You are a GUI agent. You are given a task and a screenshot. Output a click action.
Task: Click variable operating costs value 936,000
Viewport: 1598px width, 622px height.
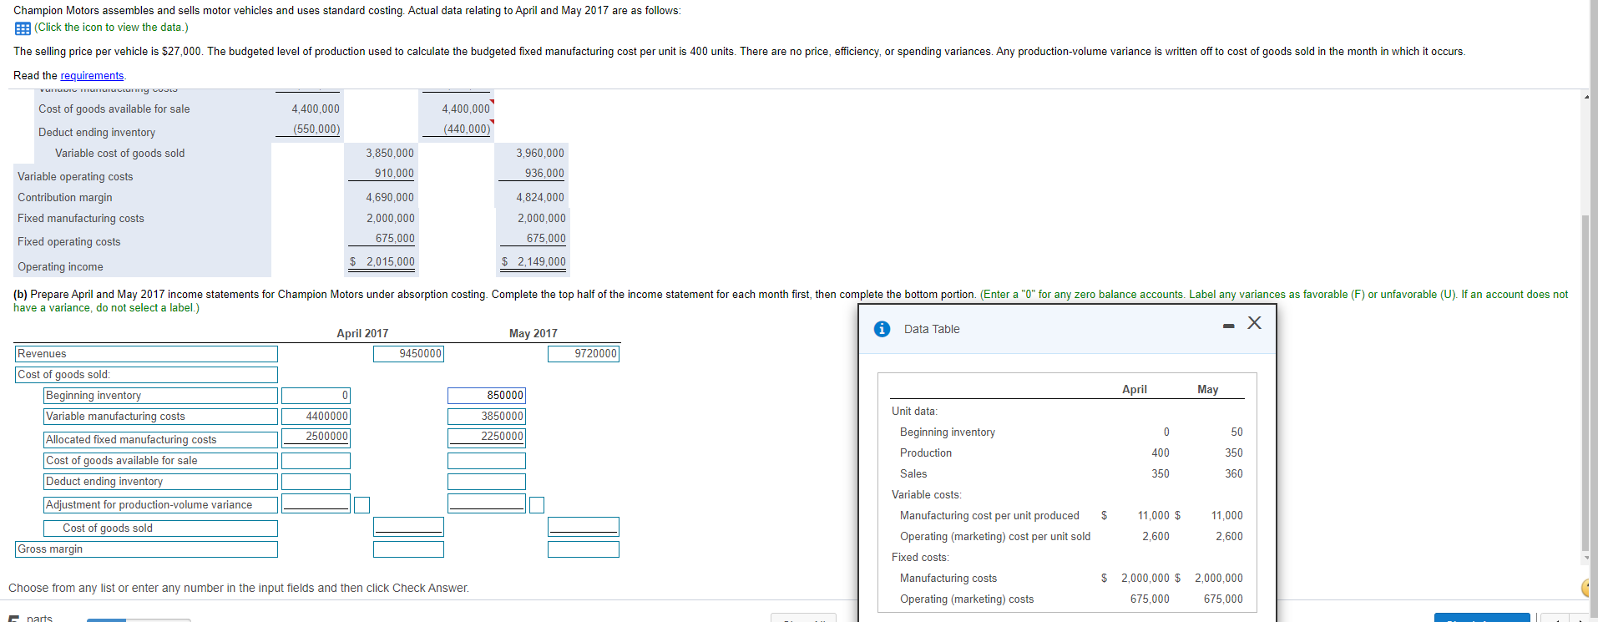(544, 174)
